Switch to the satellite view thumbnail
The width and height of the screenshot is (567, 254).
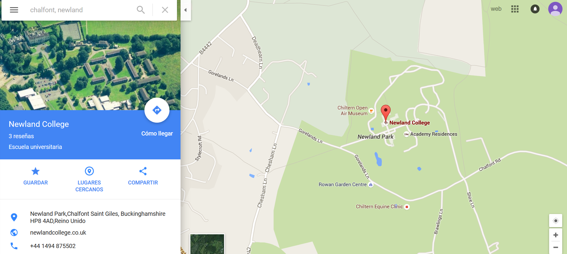pyautogui.click(x=207, y=244)
